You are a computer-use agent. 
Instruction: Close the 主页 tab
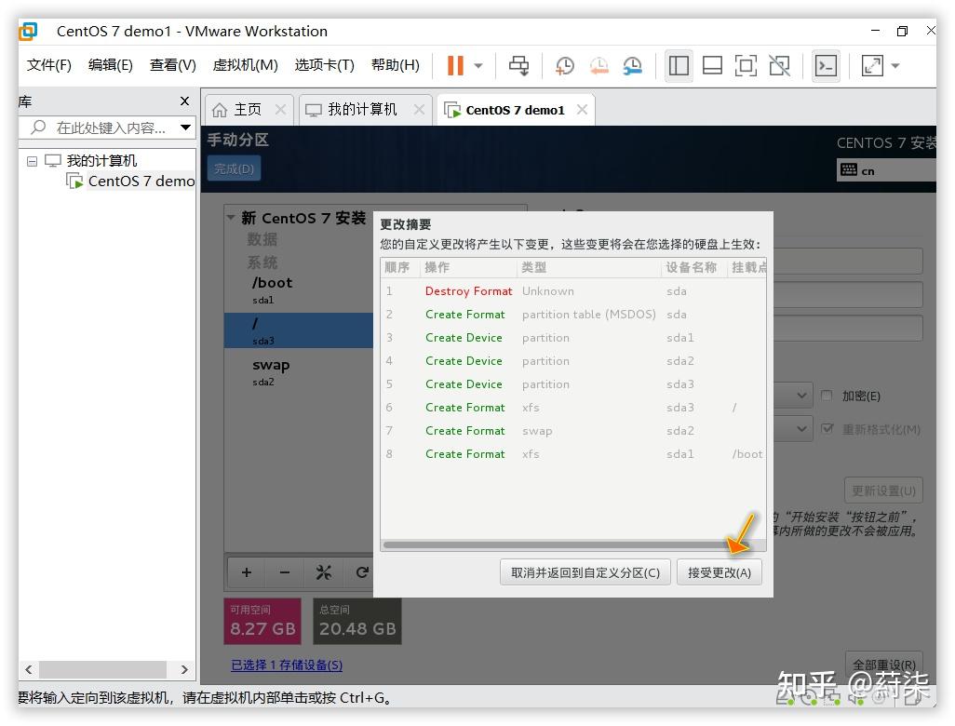coord(280,109)
